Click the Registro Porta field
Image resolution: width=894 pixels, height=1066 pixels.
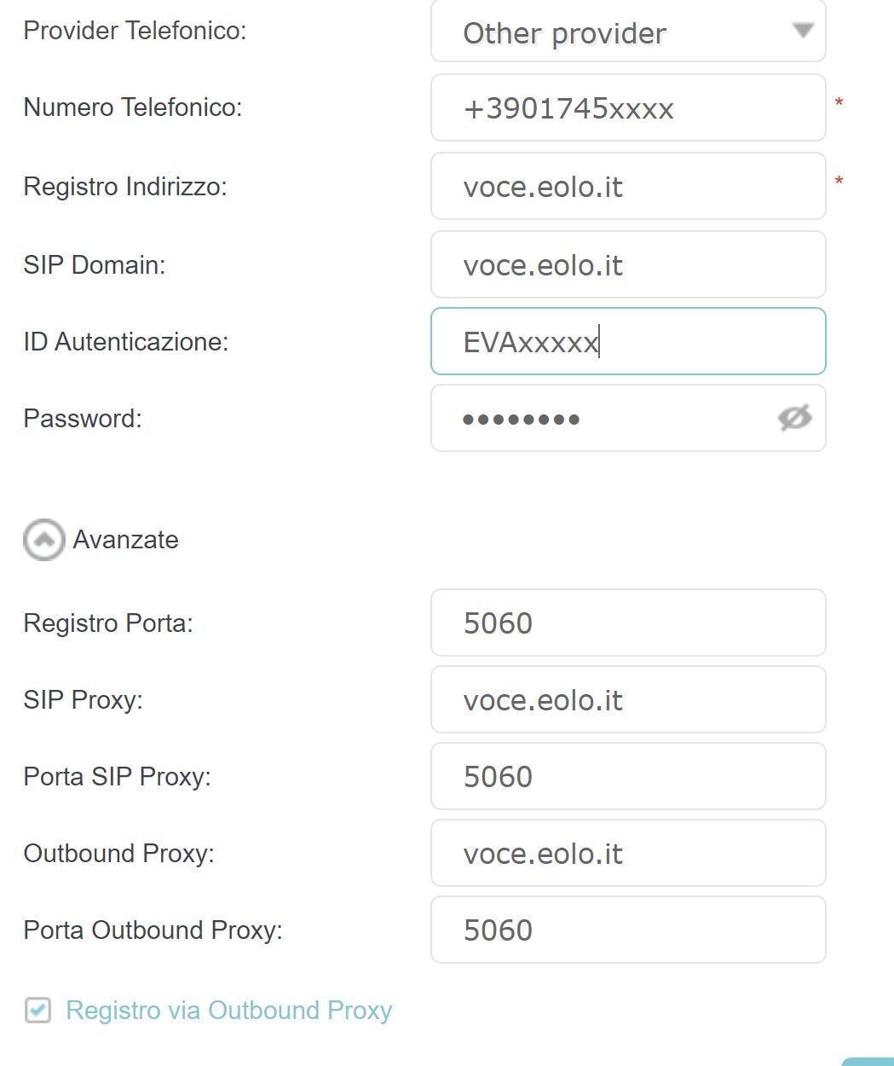(x=628, y=623)
